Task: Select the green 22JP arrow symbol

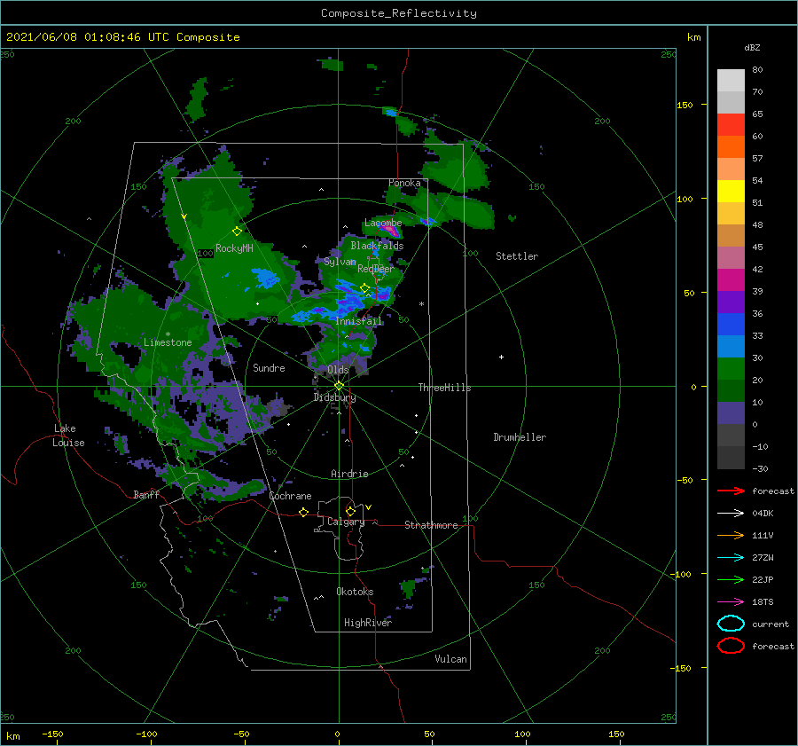Action: coord(731,579)
